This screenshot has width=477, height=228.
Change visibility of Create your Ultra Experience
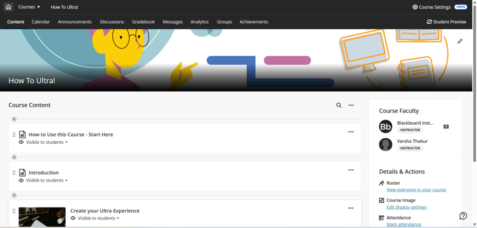(x=98, y=218)
